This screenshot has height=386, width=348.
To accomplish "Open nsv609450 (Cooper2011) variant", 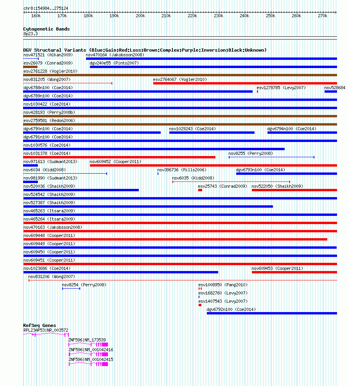I will click(180, 256).
